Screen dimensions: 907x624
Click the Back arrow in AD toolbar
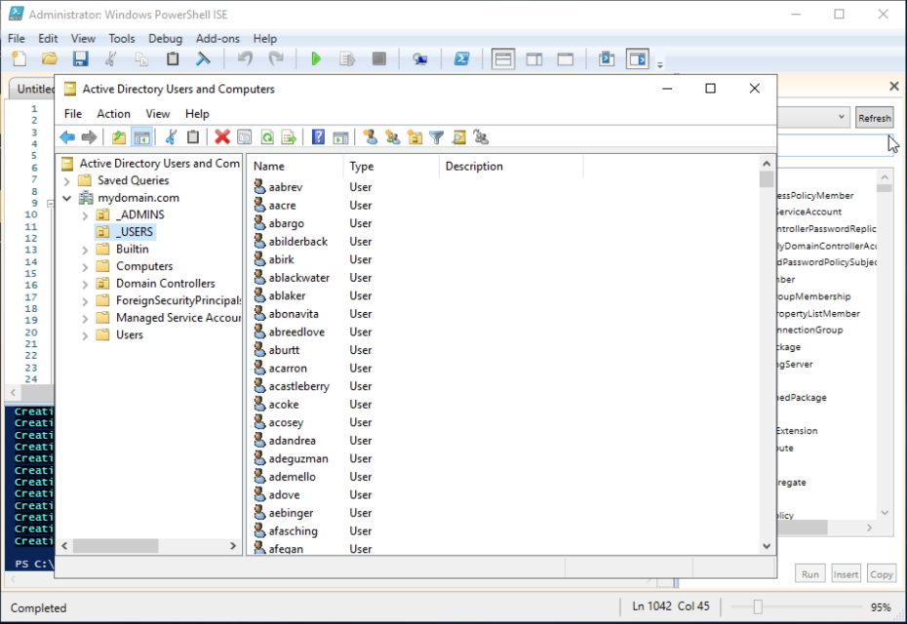(x=67, y=137)
